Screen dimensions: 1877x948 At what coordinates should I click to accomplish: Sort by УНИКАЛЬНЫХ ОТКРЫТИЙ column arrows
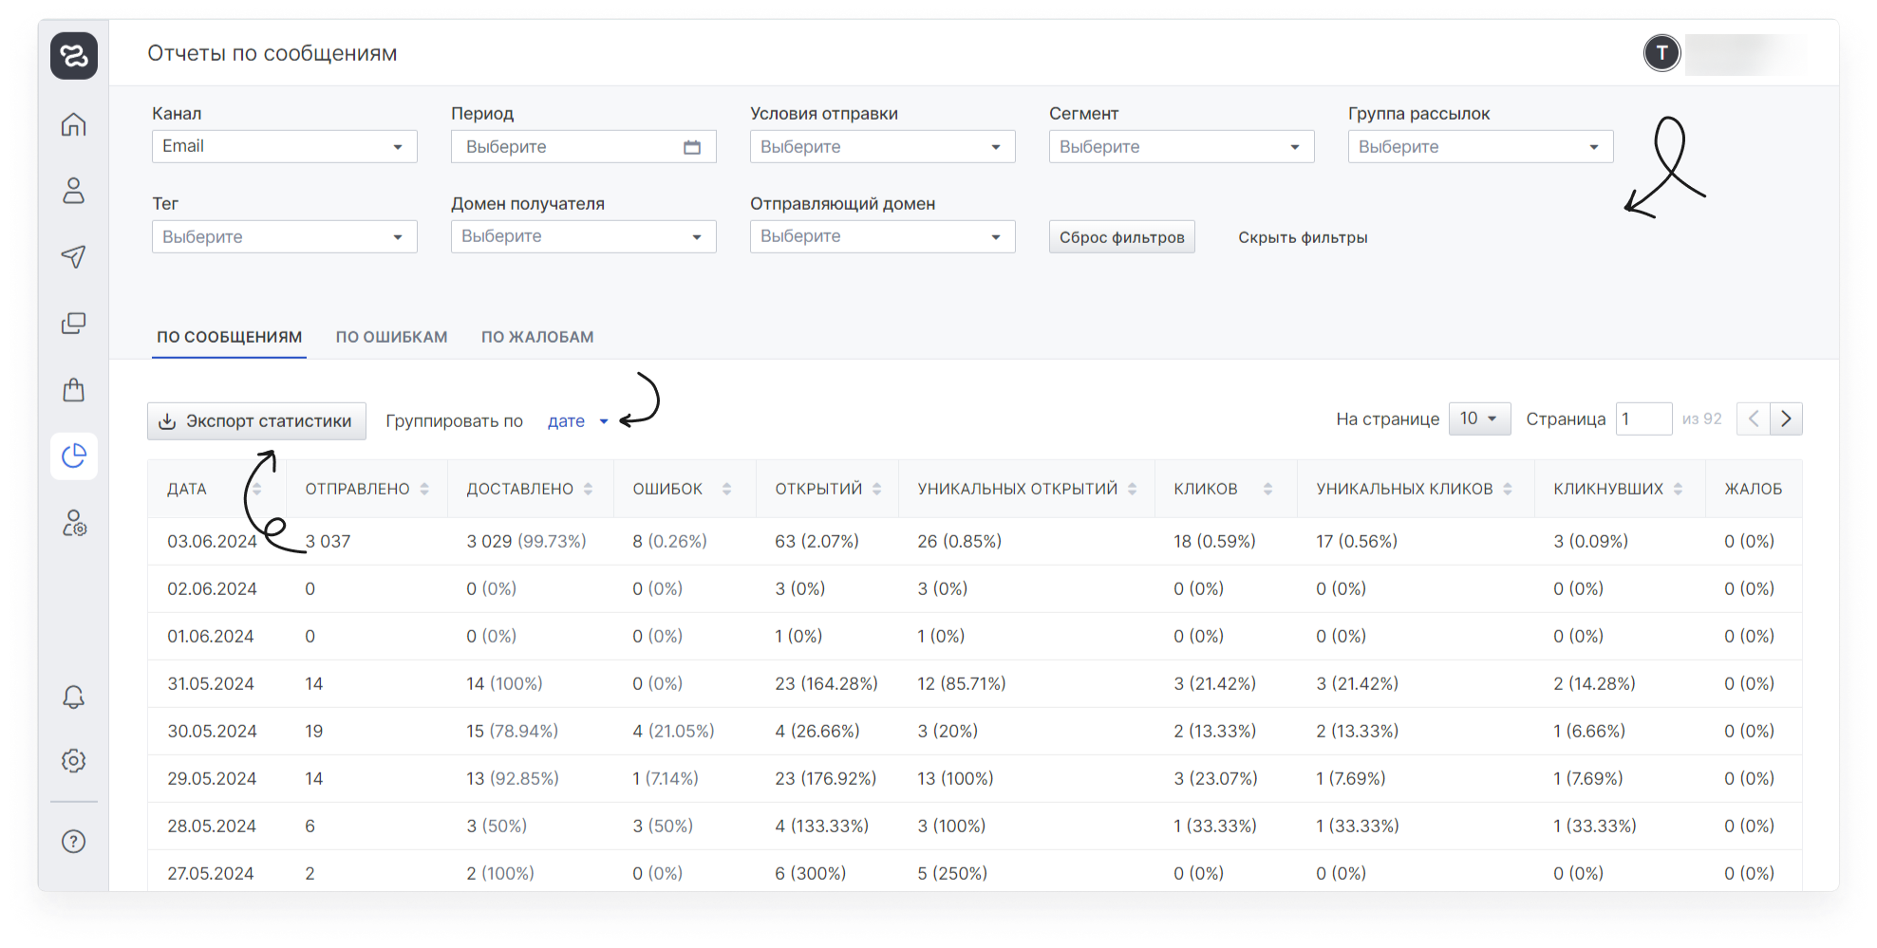pyautogui.click(x=1133, y=489)
